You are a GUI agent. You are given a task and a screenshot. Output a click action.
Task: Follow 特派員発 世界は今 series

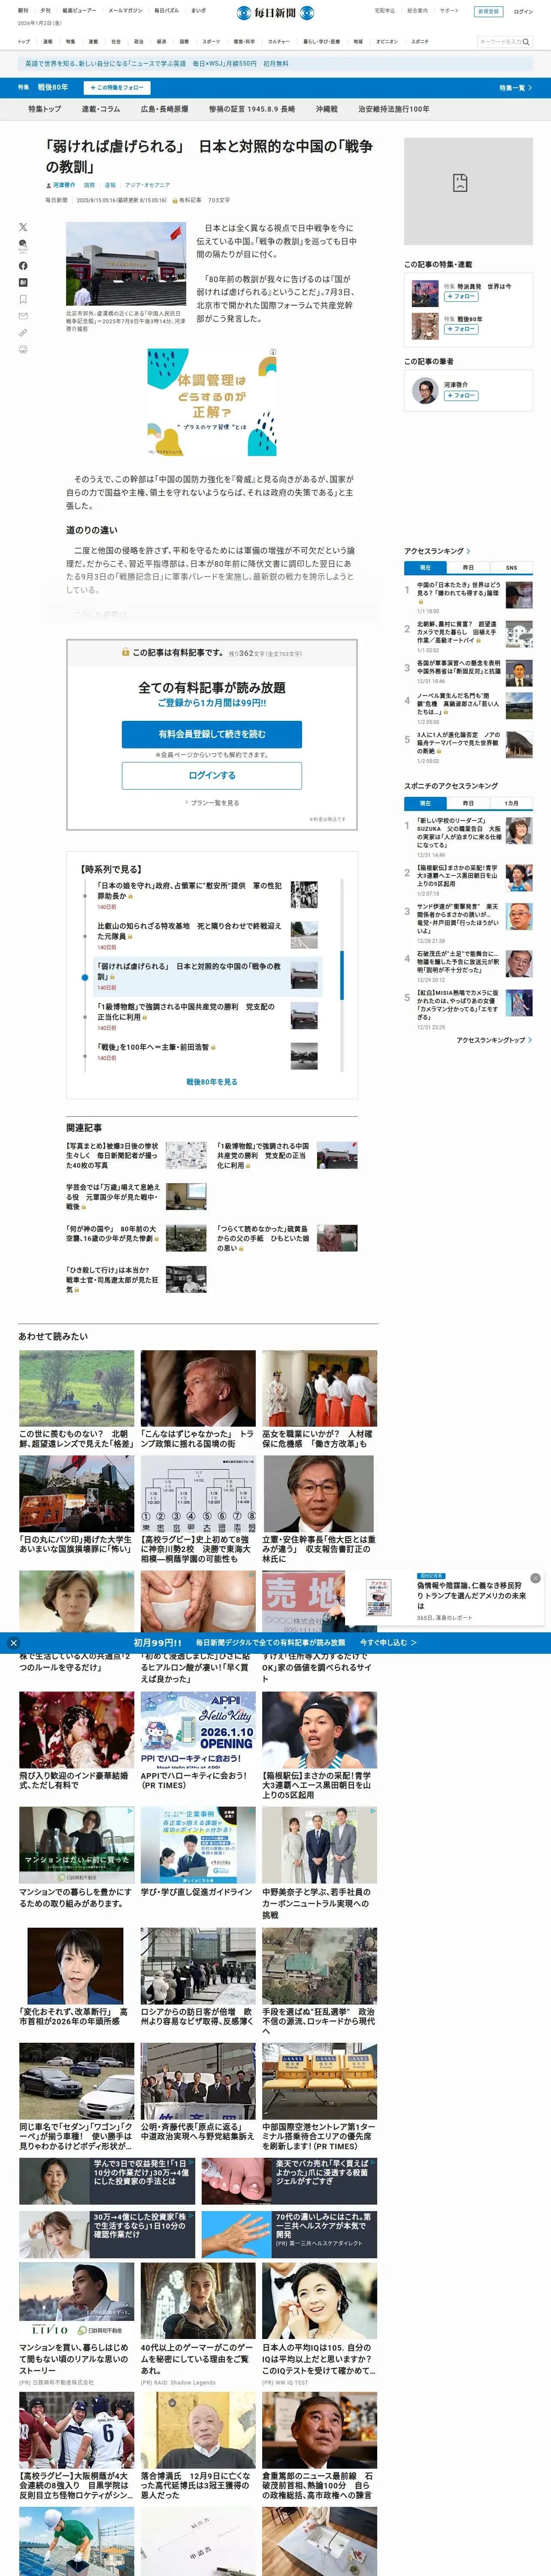click(x=461, y=297)
